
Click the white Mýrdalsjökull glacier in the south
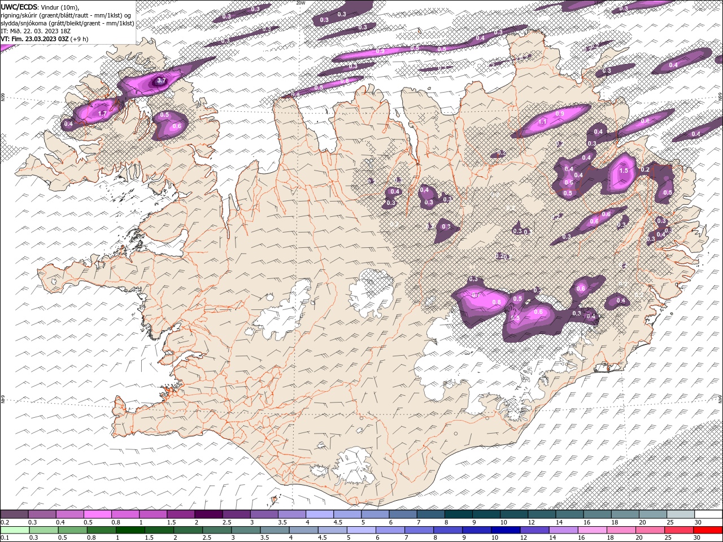pos(354,466)
